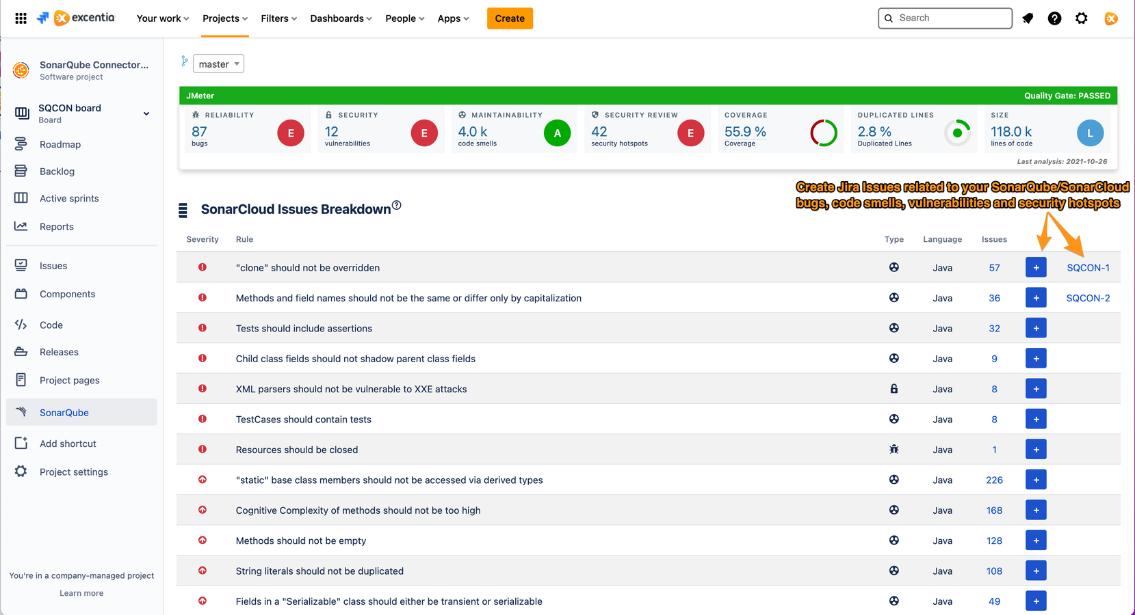The width and height of the screenshot is (1135, 615).
Task: Click the 55.9 % coverage ring indicator
Action: coord(824,133)
